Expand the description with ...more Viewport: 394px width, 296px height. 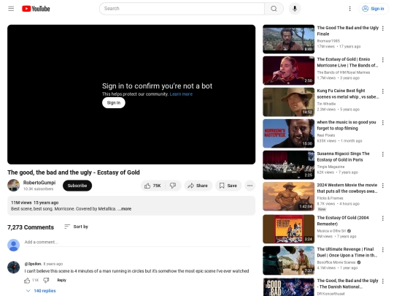click(x=125, y=209)
